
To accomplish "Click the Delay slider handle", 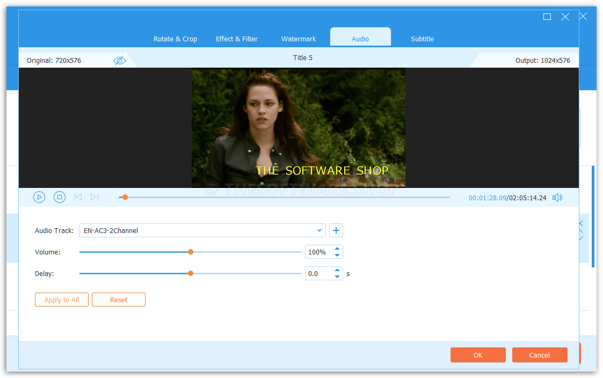I will coord(191,273).
